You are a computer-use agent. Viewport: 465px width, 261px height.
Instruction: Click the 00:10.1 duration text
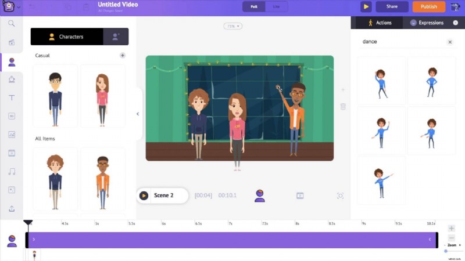[x=227, y=195]
